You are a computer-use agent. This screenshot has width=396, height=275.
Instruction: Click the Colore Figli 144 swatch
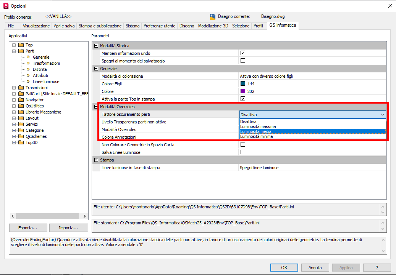point(242,84)
